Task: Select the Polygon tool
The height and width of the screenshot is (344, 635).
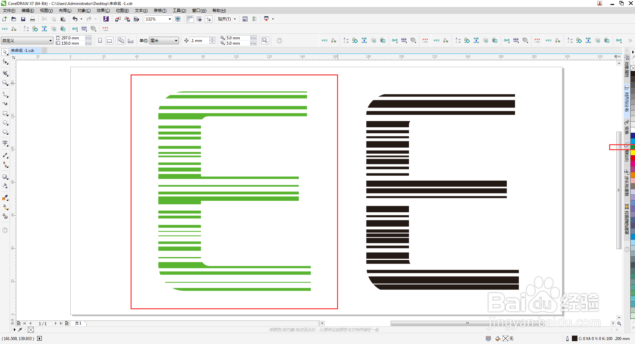Action: tap(5, 132)
